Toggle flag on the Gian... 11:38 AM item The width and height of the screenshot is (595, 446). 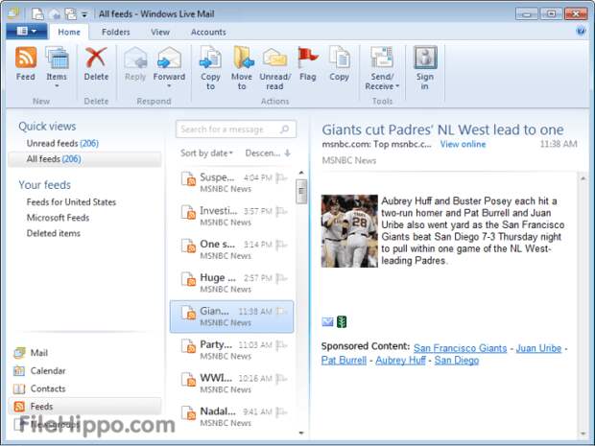pyautogui.click(x=281, y=312)
